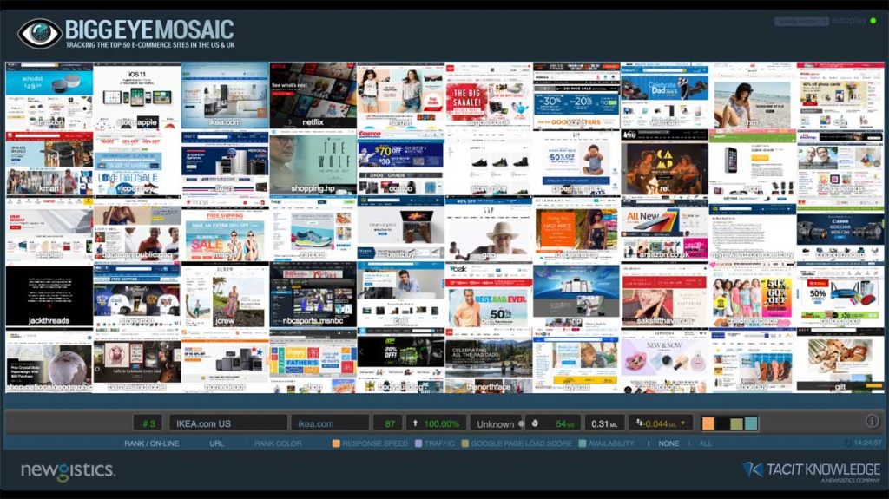Click the trend arrows icon before -0.044
The width and height of the screenshot is (889, 499).
639,423
